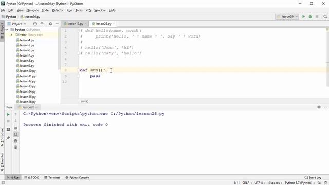Open the Refactor menu
The image size is (329, 185).
click(58, 10)
